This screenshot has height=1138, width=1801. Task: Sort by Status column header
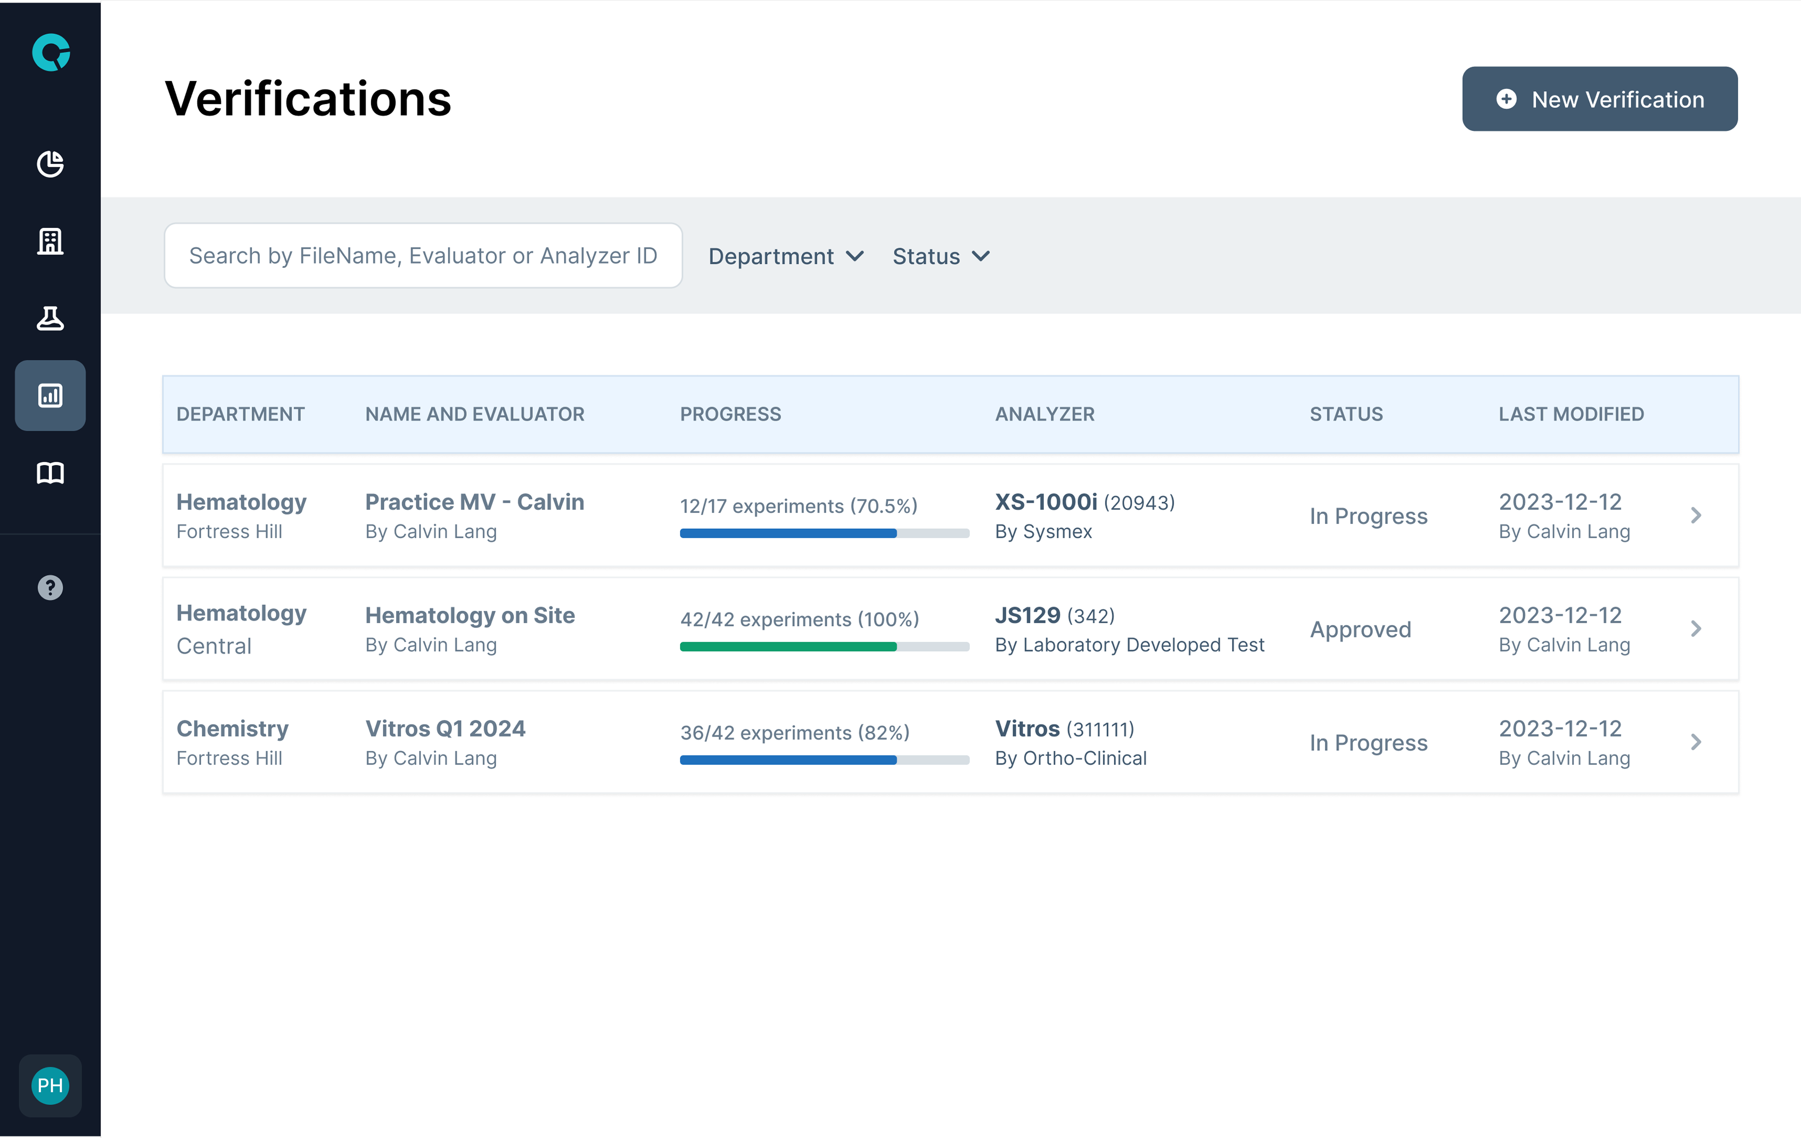point(1346,414)
